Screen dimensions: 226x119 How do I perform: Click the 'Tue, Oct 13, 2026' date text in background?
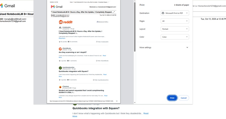pyautogui.click(x=213, y=19)
